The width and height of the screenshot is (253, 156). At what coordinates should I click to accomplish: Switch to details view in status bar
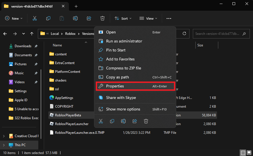pos(243,153)
